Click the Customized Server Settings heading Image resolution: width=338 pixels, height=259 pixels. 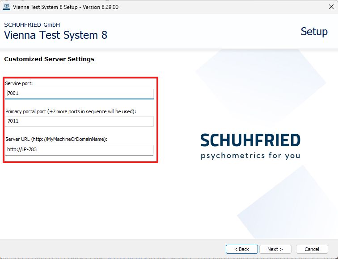tap(49, 59)
